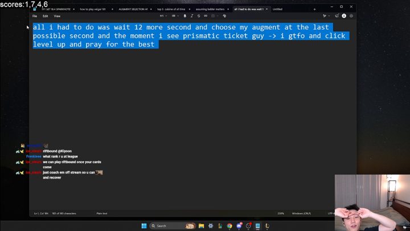Click 'Plain text' format in status bar
The image size is (410, 231).
point(102,213)
